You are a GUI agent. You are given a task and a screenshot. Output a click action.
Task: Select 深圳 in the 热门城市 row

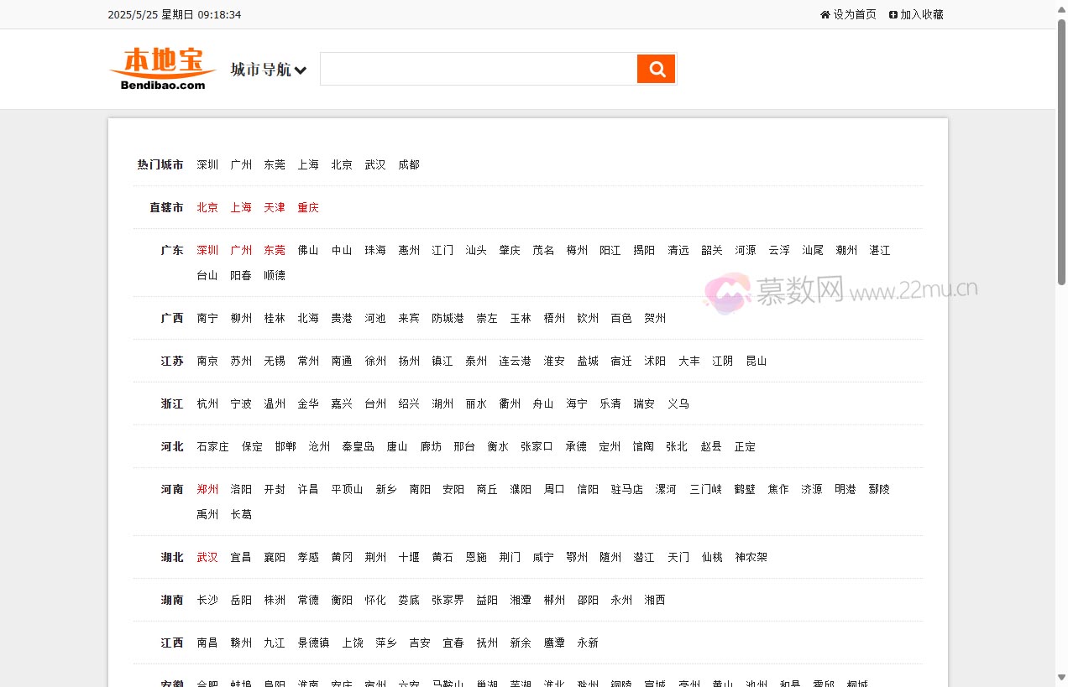(x=207, y=164)
